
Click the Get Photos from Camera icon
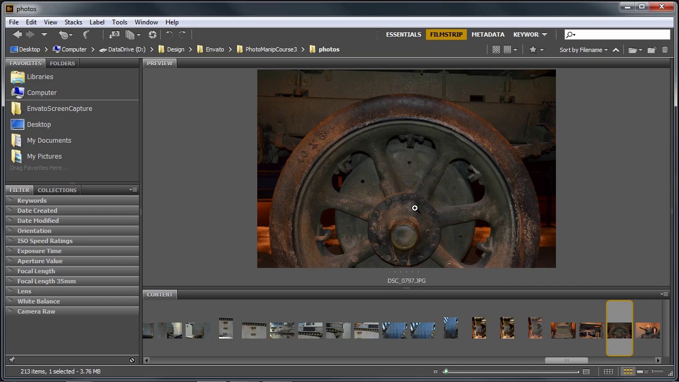pos(114,34)
